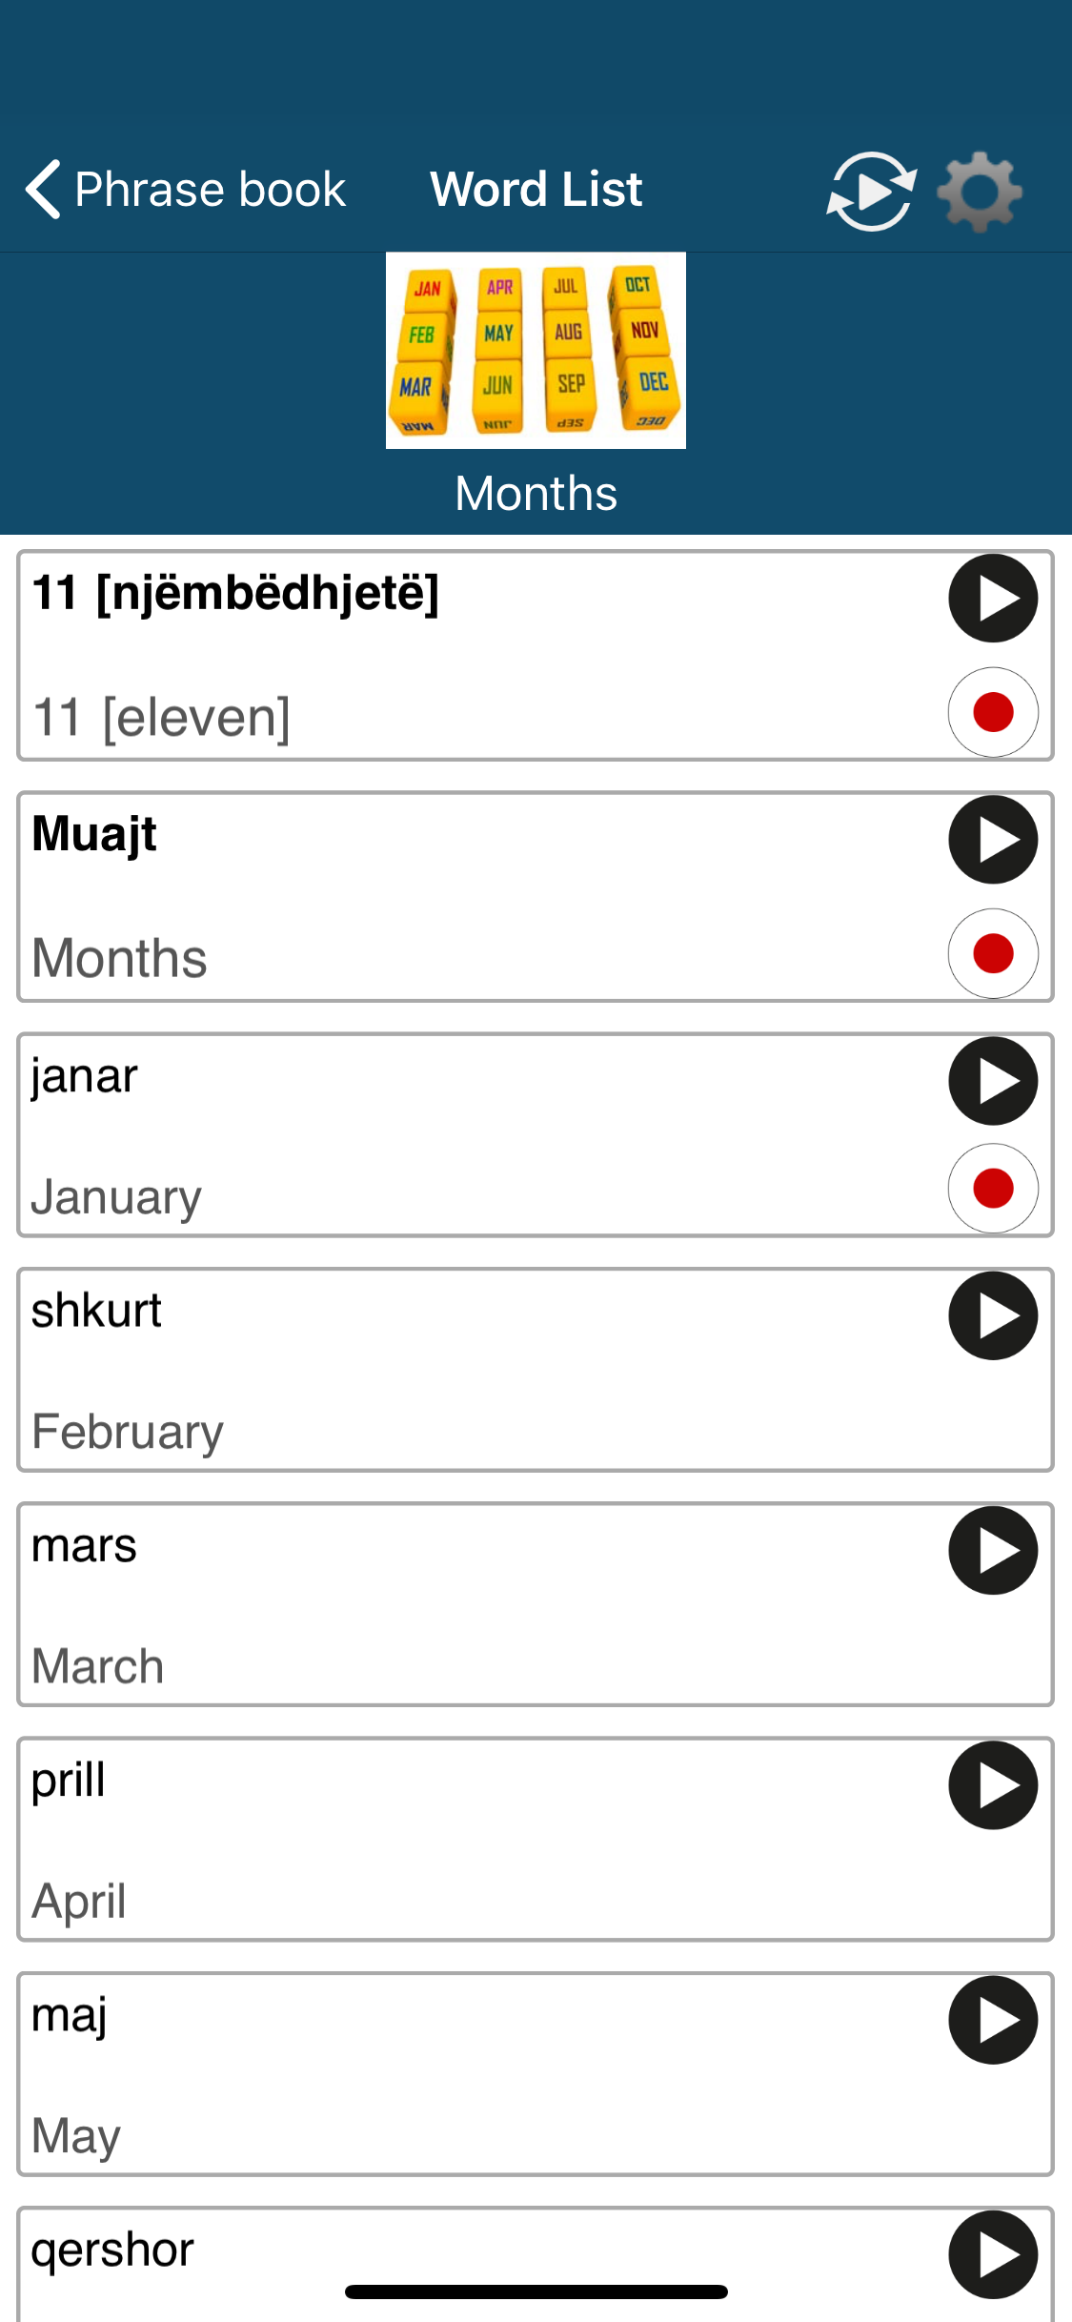Tap the Word List title
The width and height of the screenshot is (1072, 2322).
[536, 189]
